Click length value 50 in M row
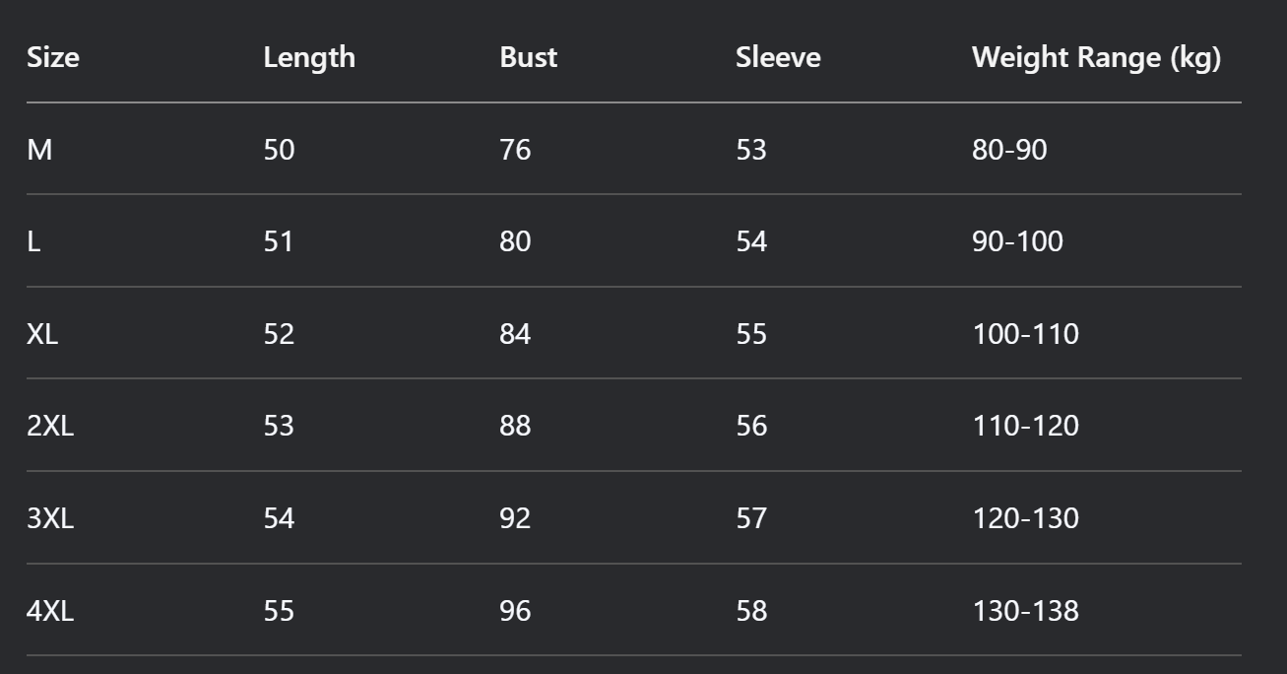 [279, 150]
